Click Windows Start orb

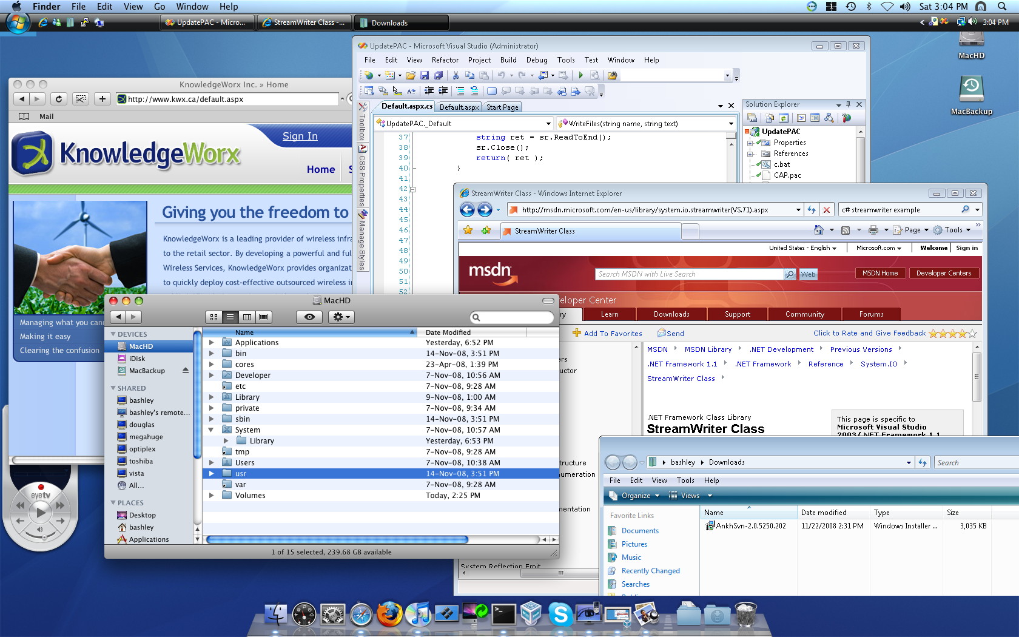tap(18, 22)
